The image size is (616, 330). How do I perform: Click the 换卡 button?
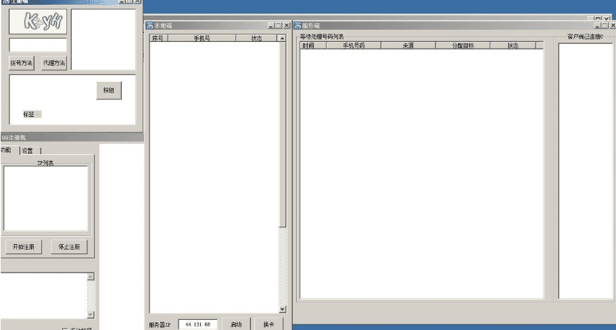pos(268,325)
